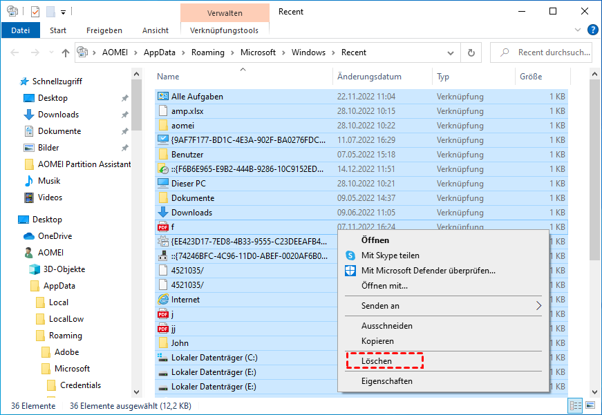Open the Ansicht ribbon tab

(156, 30)
